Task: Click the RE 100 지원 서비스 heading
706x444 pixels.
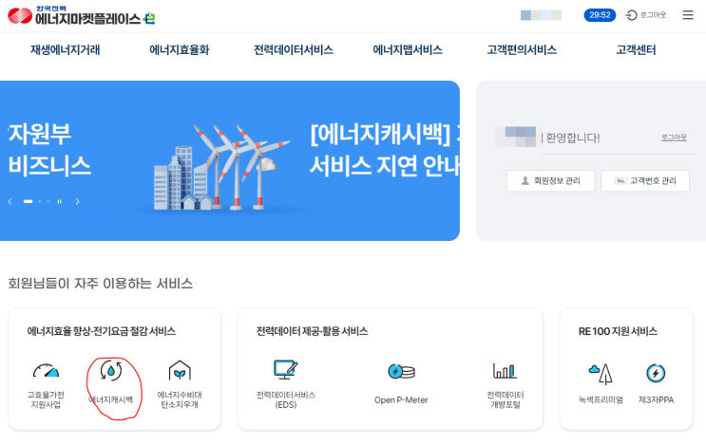Action: point(618,331)
